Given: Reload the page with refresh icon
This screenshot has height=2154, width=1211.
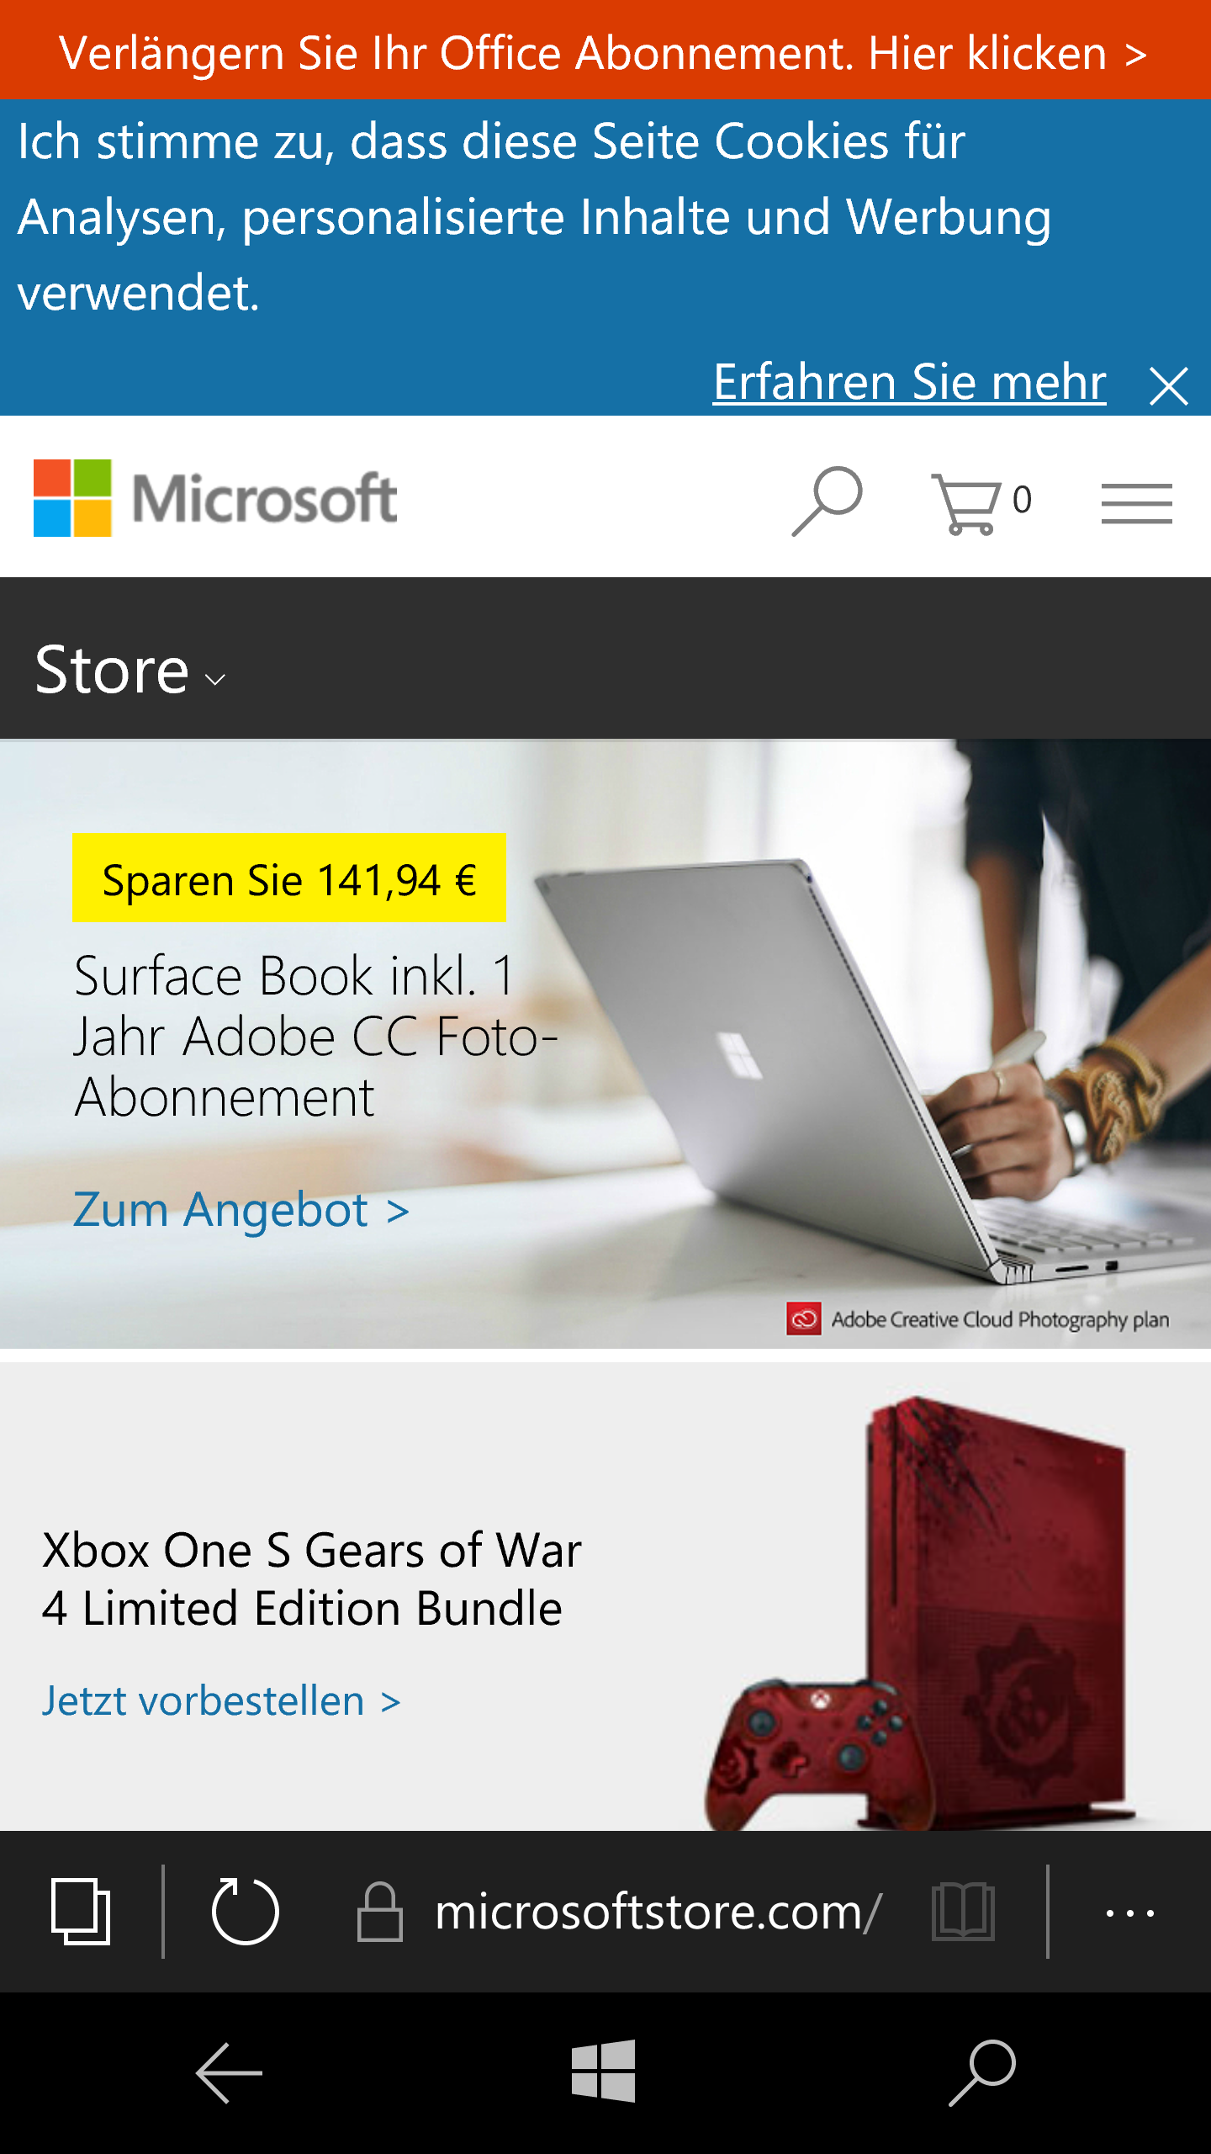Looking at the screenshot, I should 245,1911.
